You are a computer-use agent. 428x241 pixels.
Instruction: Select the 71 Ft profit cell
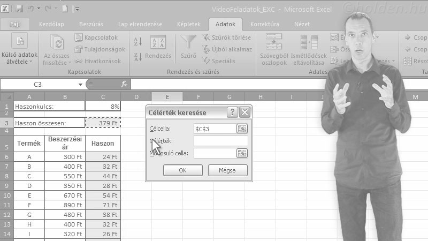tap(103, 205)
